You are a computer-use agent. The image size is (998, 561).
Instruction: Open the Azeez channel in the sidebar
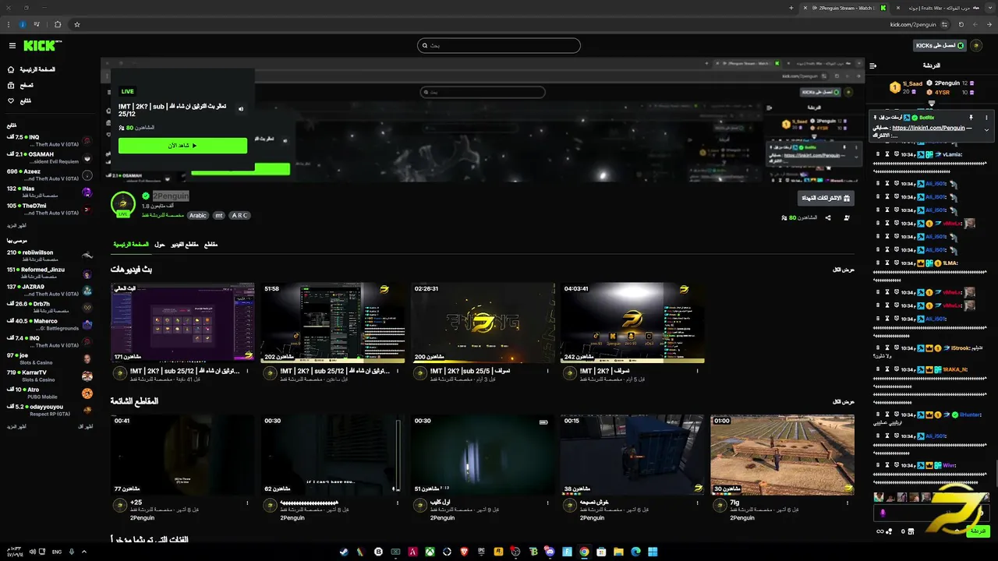point(51,175)
